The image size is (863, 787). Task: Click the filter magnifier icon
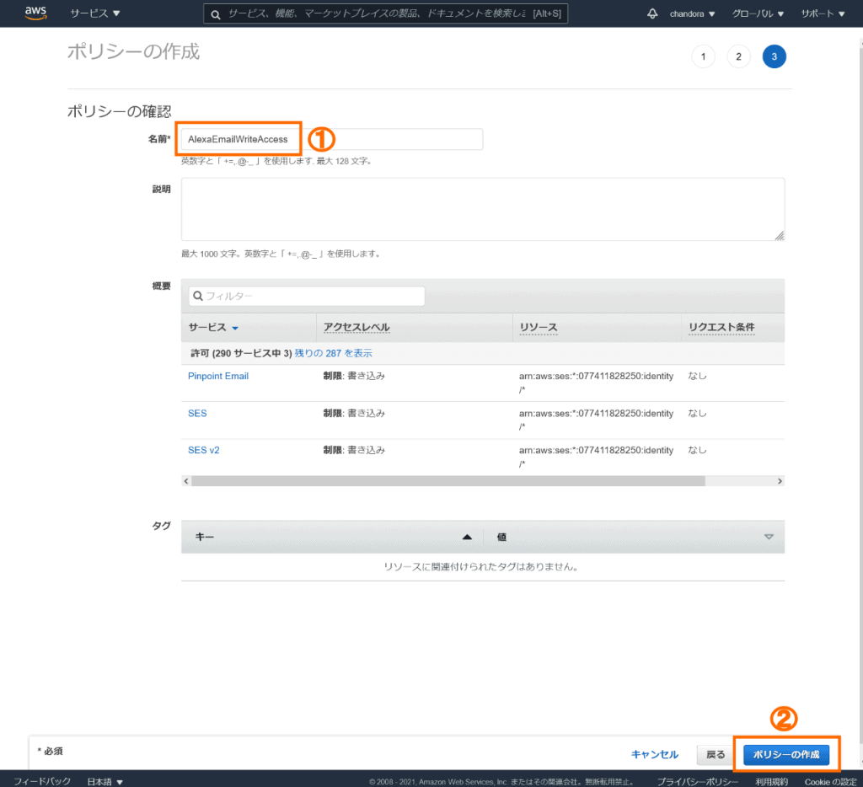(x=198, y=296)
